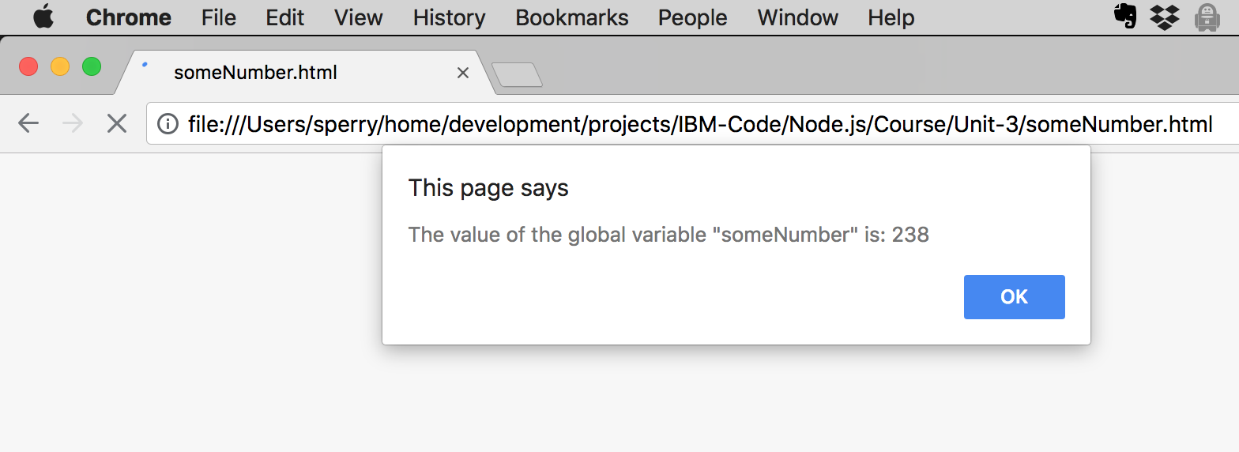Image resolution: width=1239 pixels, height=452 pixels.
Task: Open a new tab with the blank tab button
Action: pyautogui.click(x=517, y=74)
